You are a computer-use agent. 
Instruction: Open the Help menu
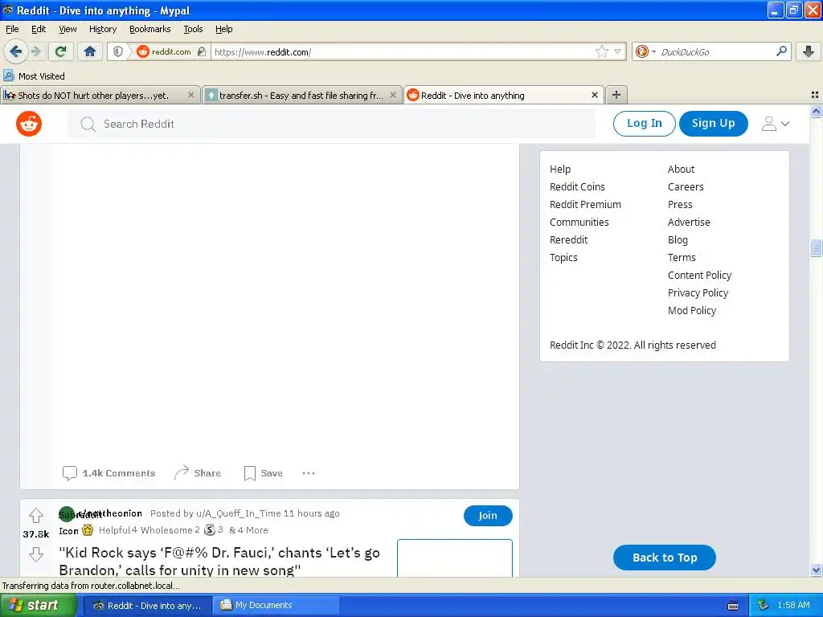224,29
